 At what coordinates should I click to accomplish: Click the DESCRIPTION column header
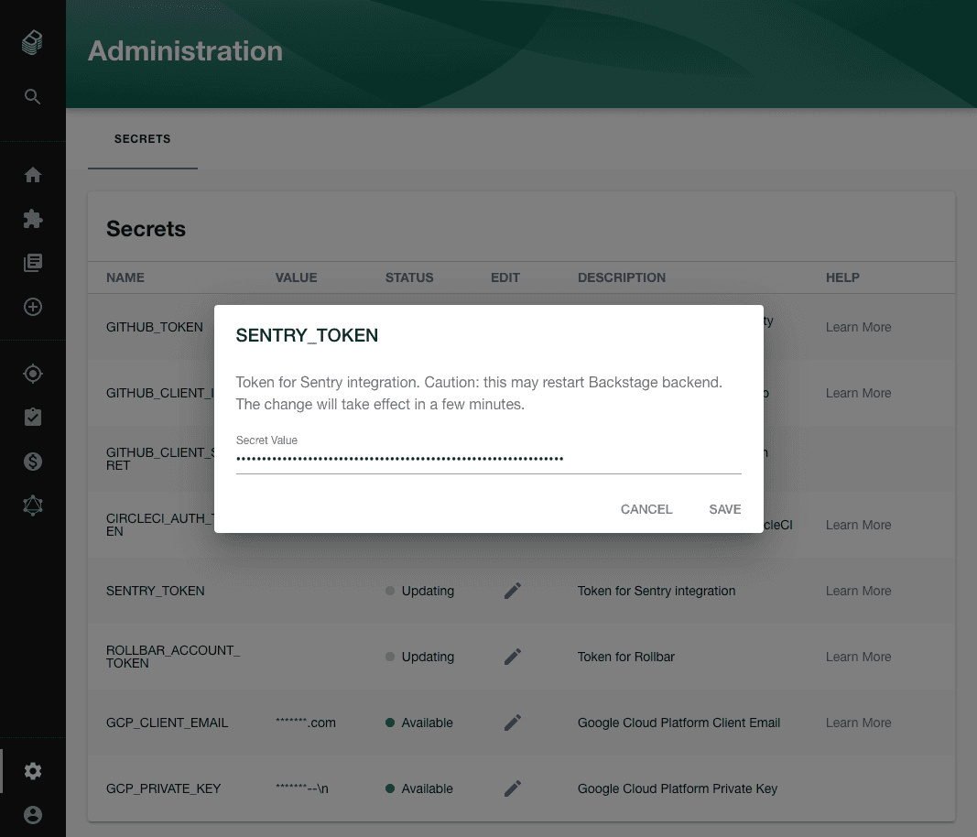[x=621, y=278]
